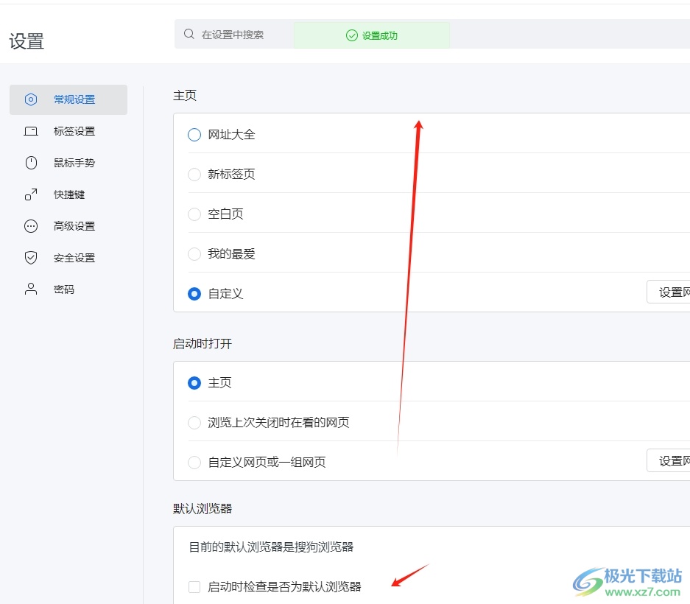
Task: Click the 设置 page title
Action: [27, 41]
